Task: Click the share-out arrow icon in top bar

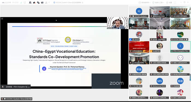Action: [x=25, y=2]
